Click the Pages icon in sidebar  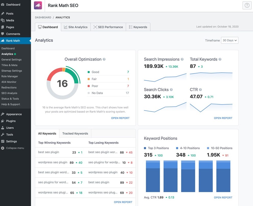pos(3,27)
